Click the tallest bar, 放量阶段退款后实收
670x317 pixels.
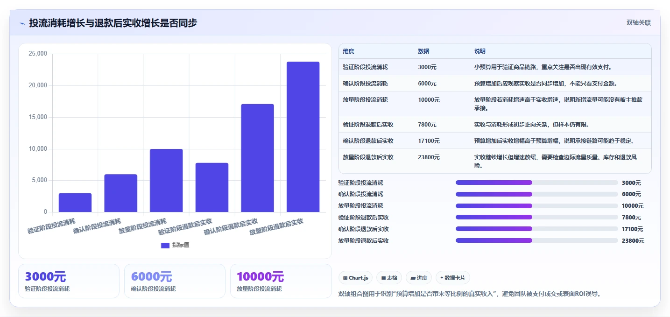coord(303,137)
